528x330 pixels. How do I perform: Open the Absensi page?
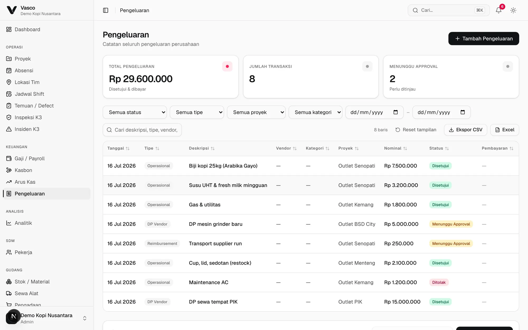click(x=47, y=70)
